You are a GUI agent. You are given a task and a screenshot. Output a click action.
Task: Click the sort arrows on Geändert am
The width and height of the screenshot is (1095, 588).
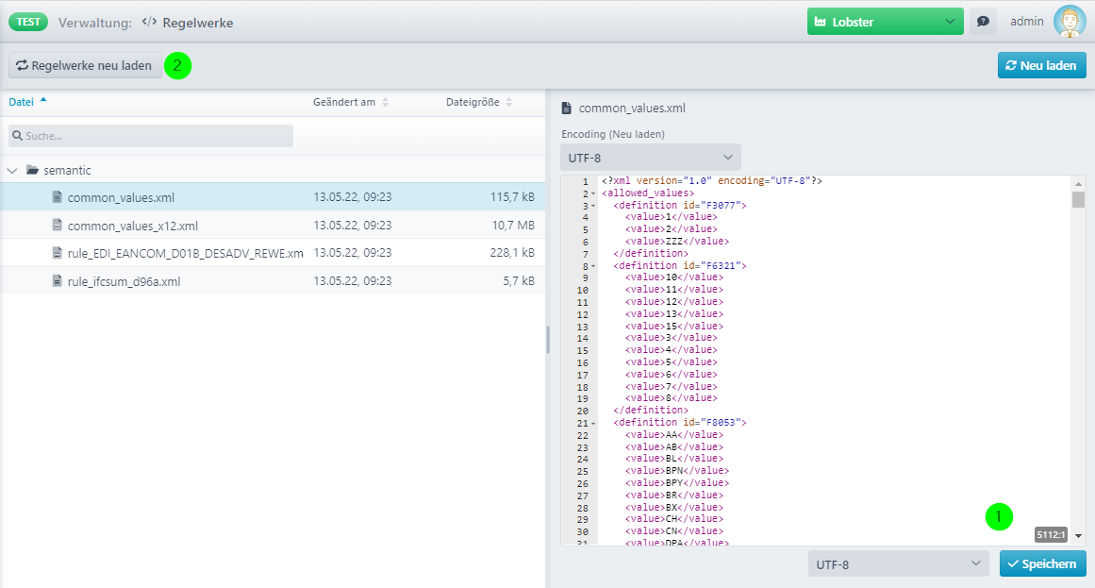pyautogui.click(x=385, y=102)
